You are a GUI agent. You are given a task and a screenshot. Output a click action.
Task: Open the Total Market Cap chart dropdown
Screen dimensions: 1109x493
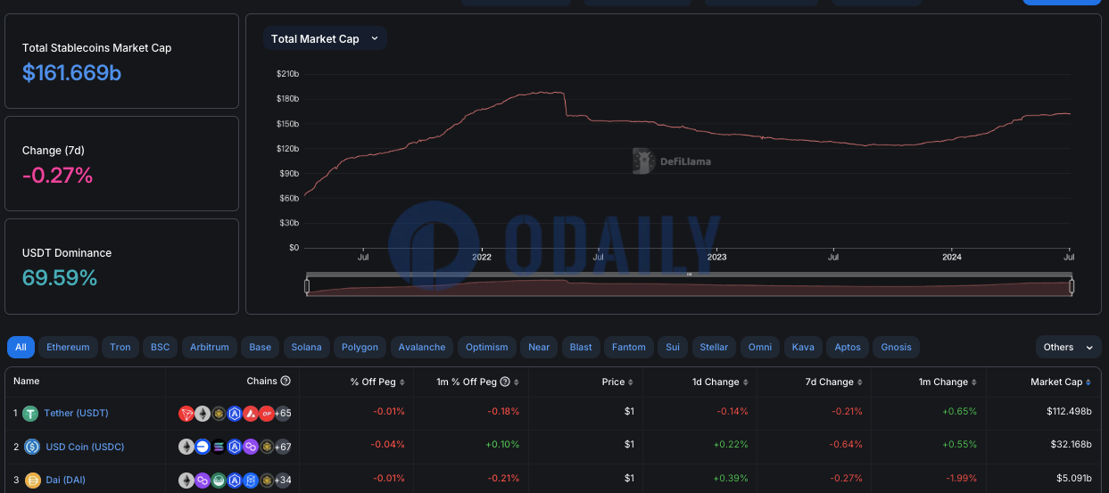[325, 38]
